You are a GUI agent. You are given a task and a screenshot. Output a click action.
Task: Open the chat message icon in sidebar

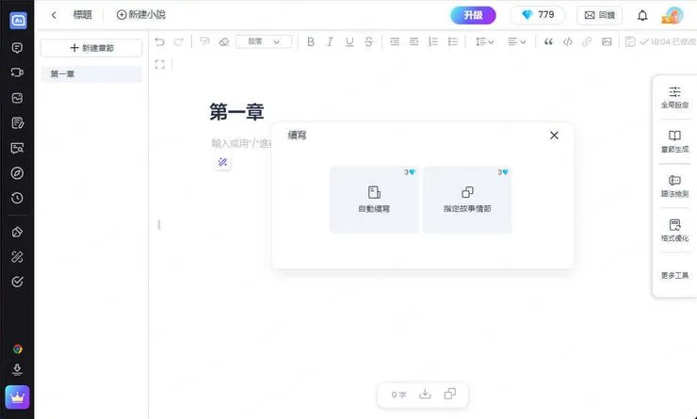(x=17, y=48)
